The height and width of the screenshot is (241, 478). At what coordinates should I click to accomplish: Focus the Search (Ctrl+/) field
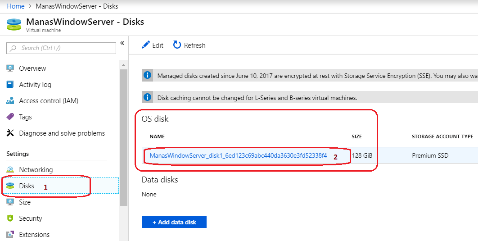tap(61, 48)
